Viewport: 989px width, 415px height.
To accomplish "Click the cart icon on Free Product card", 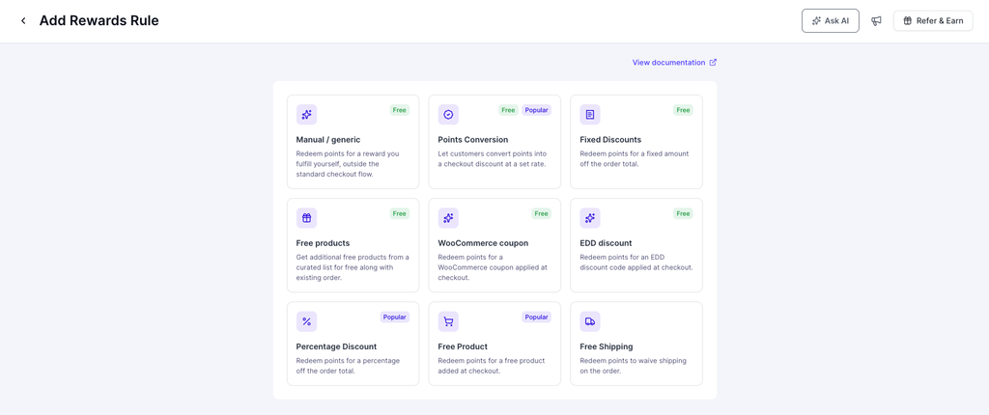I will click(x=448, y=321).
